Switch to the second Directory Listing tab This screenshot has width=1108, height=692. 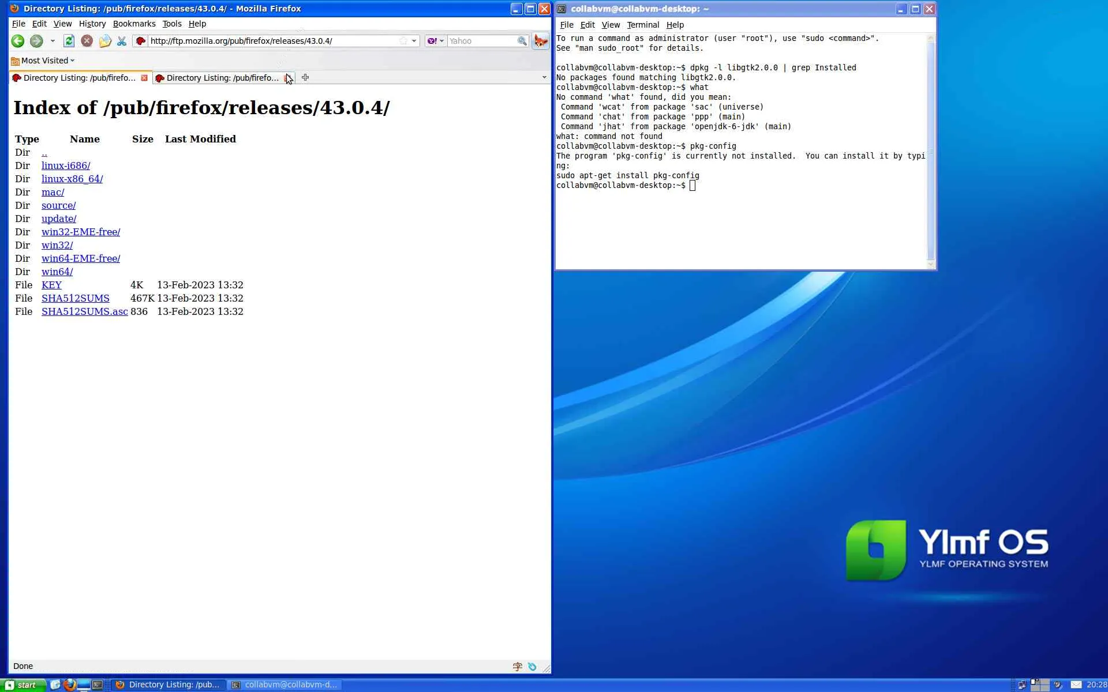[x=222, y=78]
